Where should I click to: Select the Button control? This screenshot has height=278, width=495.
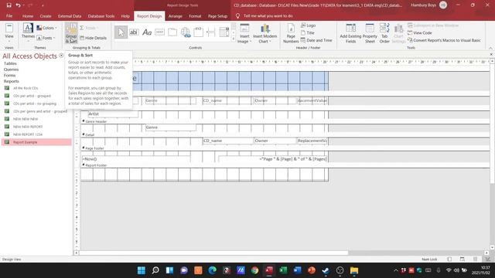click(160, 32)
